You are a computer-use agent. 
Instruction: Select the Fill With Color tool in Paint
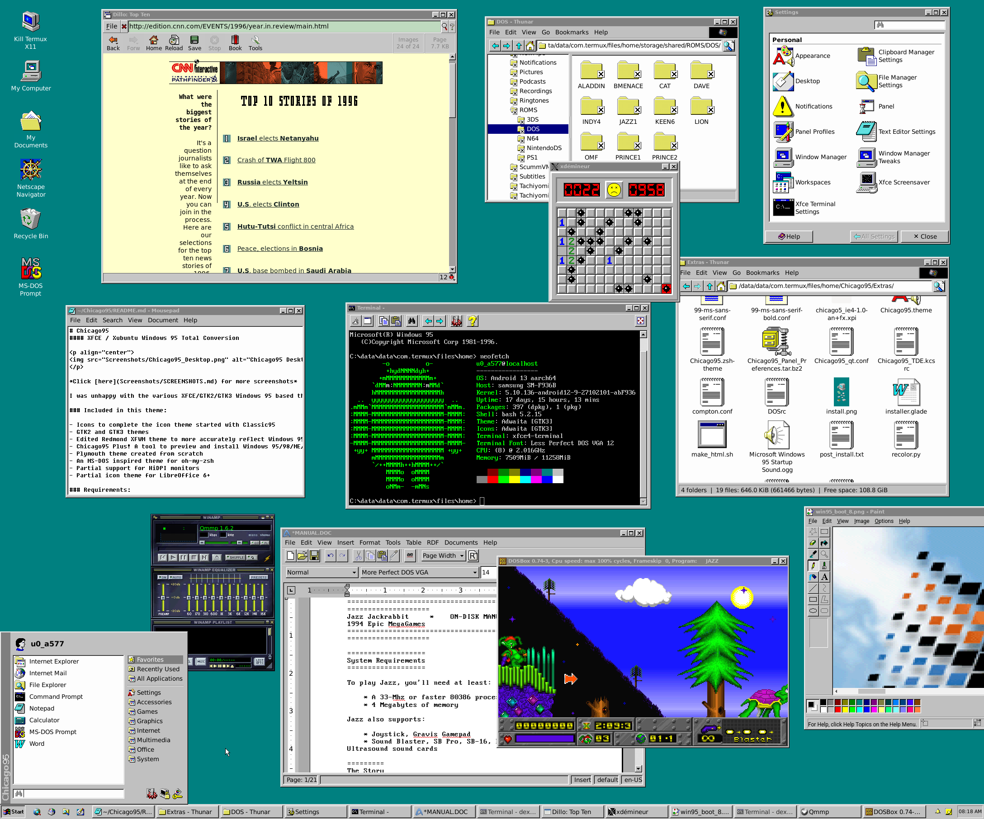pyautogui.click(x=824, y=543)
